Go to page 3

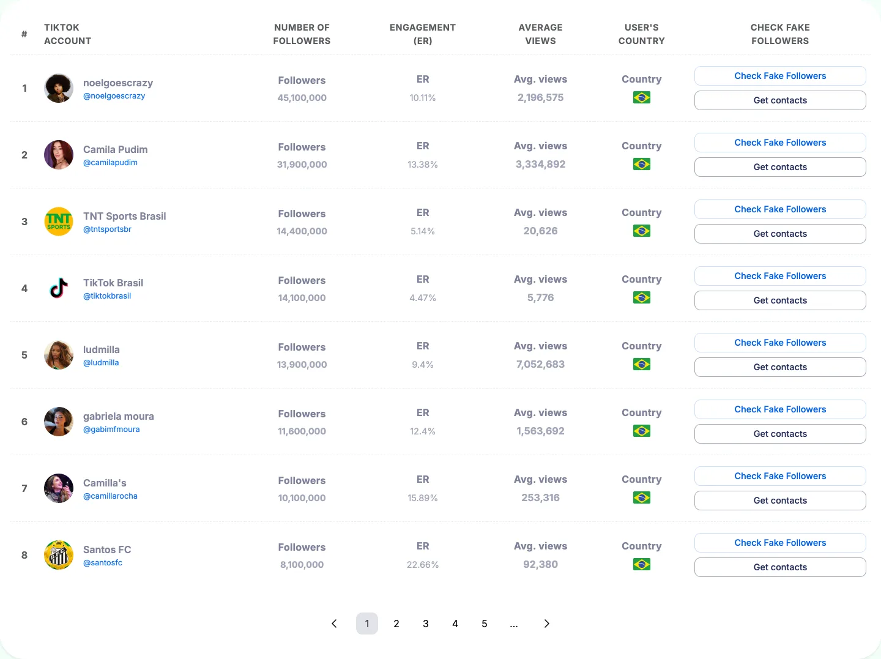pos(426,624)
